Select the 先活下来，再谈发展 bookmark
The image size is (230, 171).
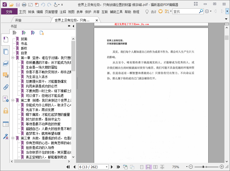pos(40,110)
